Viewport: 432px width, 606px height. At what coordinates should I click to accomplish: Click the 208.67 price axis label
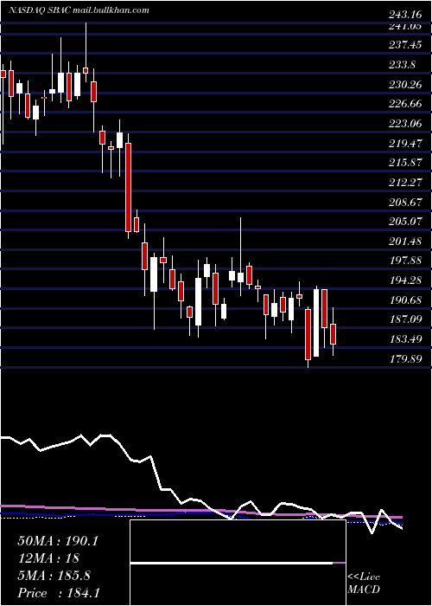(x=405, y=202)
